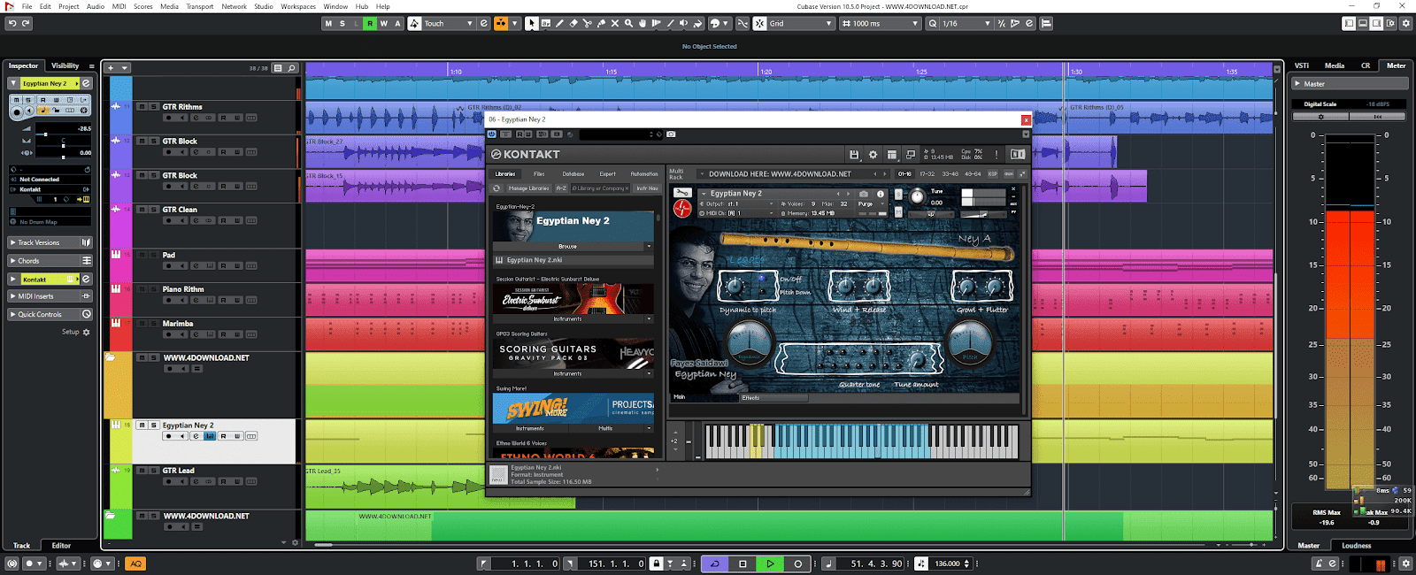Image resolution: width=1416 pixels, height=575 pixels.
Task: Select the Zoom magnifier tool
Action: click(628, 24)
